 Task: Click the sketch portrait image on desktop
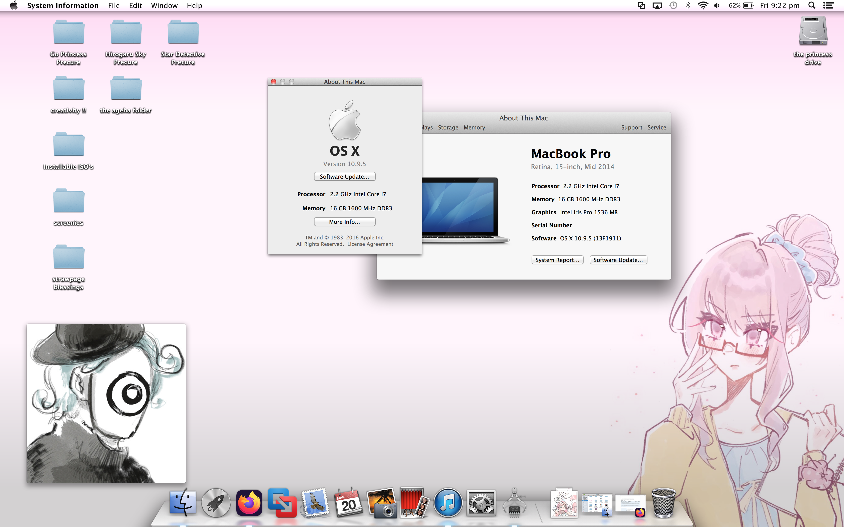click(106, 403)
